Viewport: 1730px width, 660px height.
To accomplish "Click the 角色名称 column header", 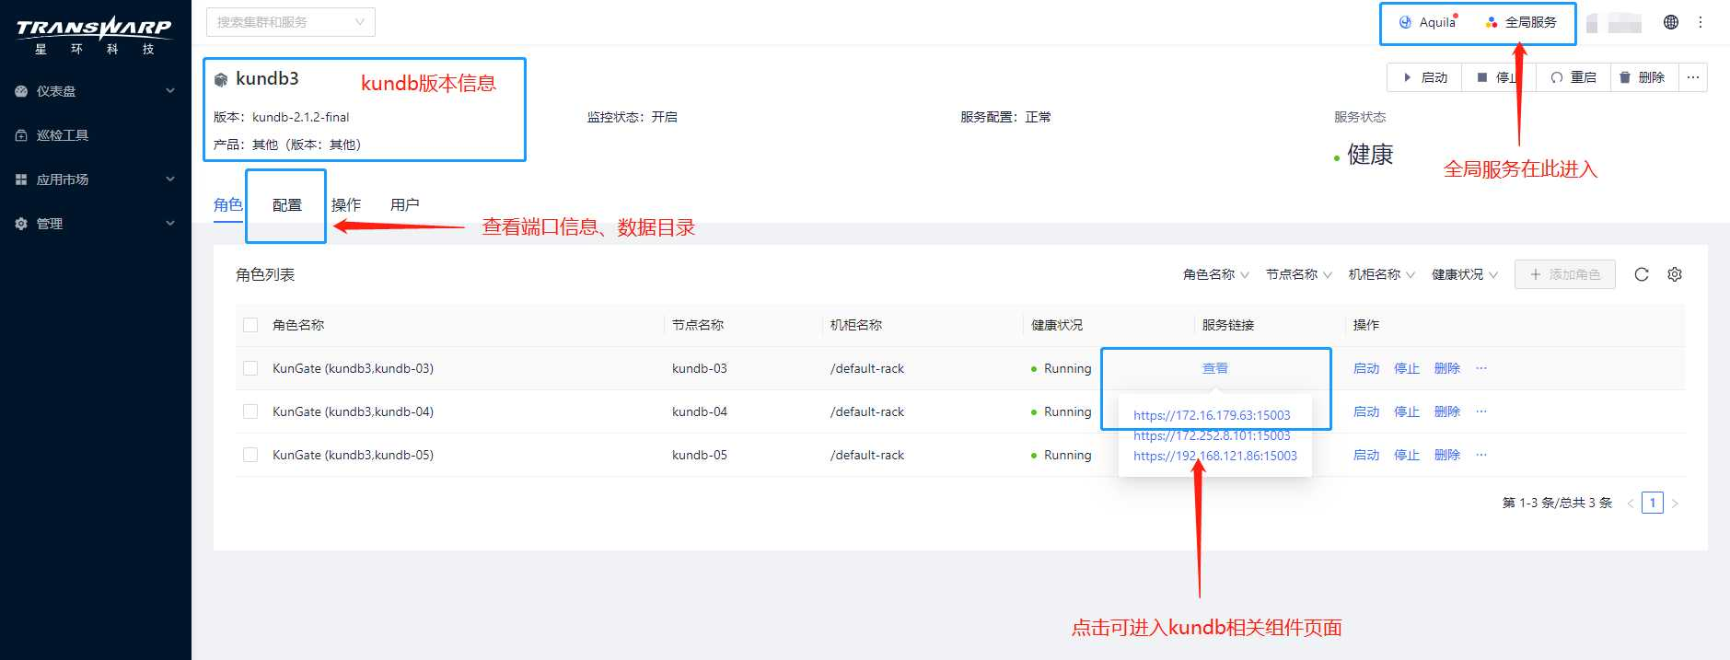I will coord(298,325).
